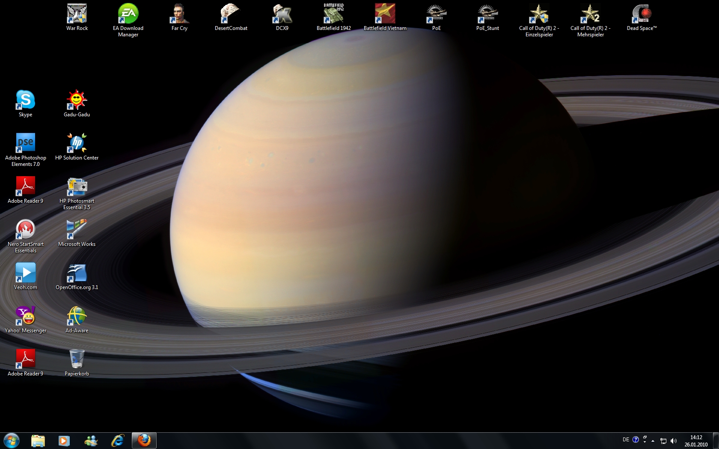Open Windows Media Player from taskbar
This screenshot has width=719, height=449.
coord(64,440)
